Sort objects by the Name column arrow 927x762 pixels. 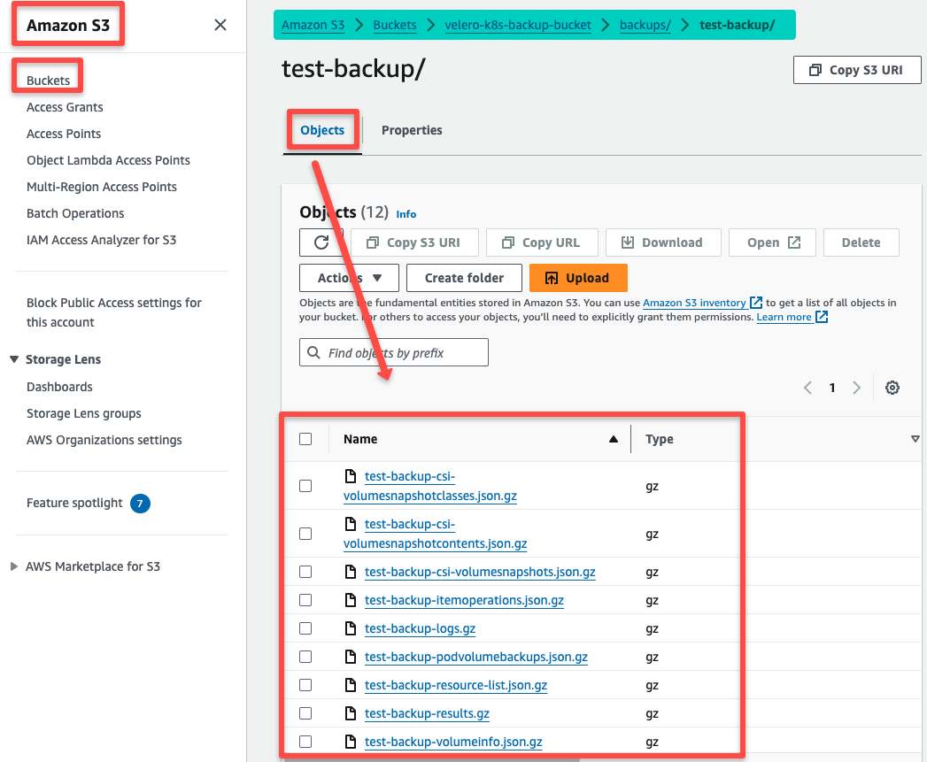[x=613, y=438]
